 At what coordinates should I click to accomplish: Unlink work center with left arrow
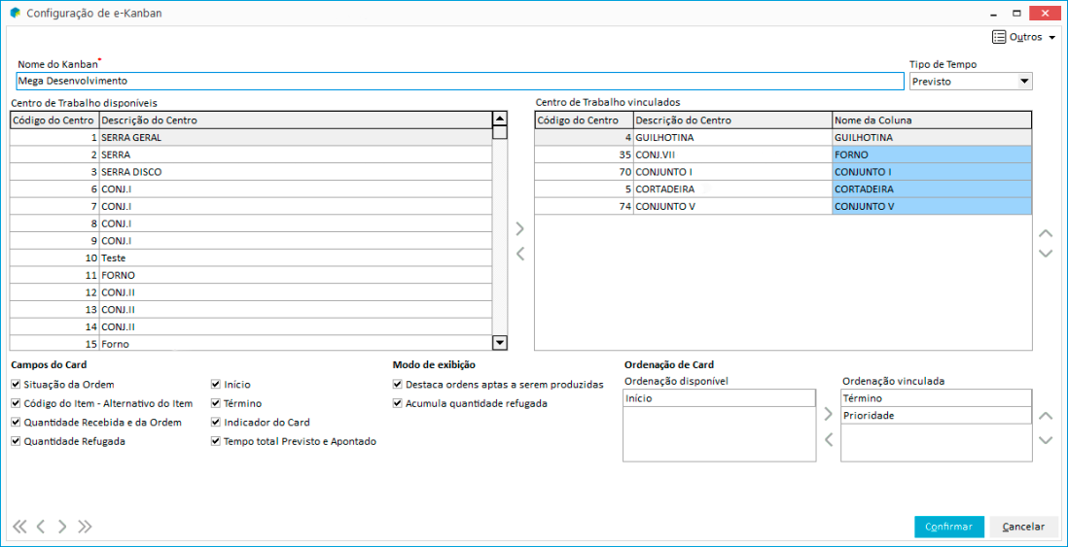point(519,254)
